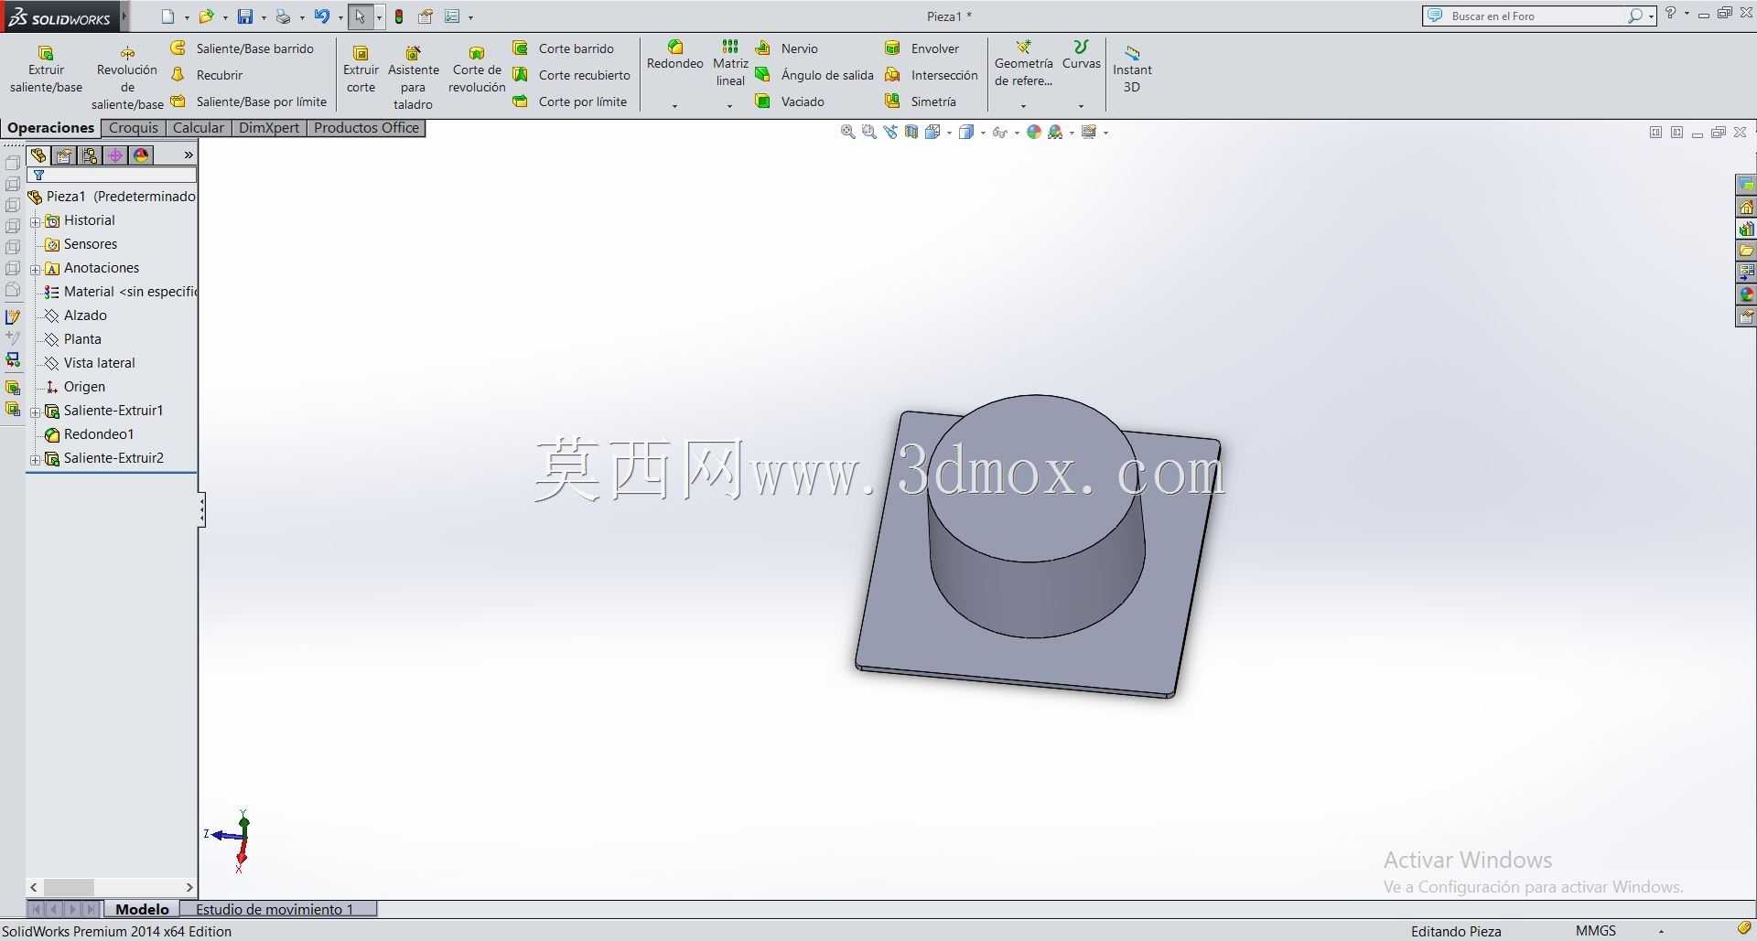Open the house icon in the task pane
The image size is (1757, 941).
coord(1746,207)
